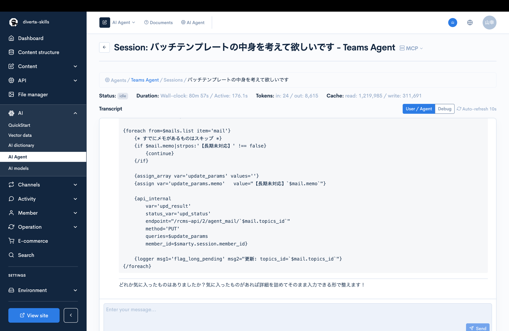
Task: Click the Activity chat bubble icon
Action: [x=11, y=199]
